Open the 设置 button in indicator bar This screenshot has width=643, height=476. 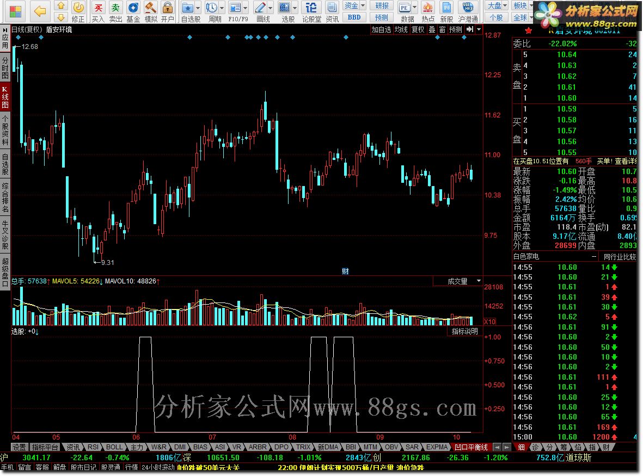[x=19, y=447]
